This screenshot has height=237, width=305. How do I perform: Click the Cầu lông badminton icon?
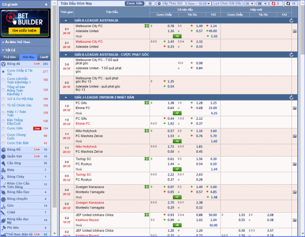coord(3,163)
